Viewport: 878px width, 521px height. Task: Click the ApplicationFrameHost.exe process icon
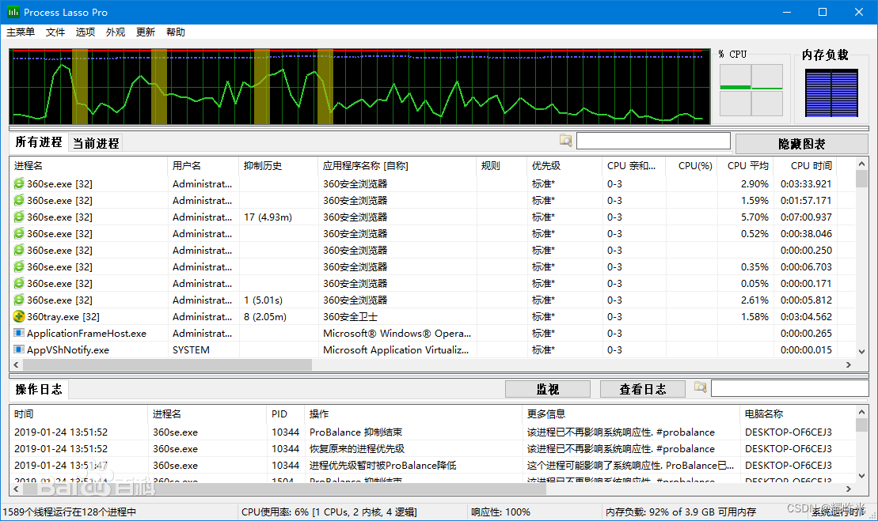point(19,333)
